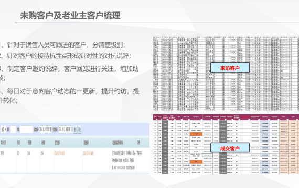
Task: Click the first date-time field in filter bar
Action: [x=46, y=130]
